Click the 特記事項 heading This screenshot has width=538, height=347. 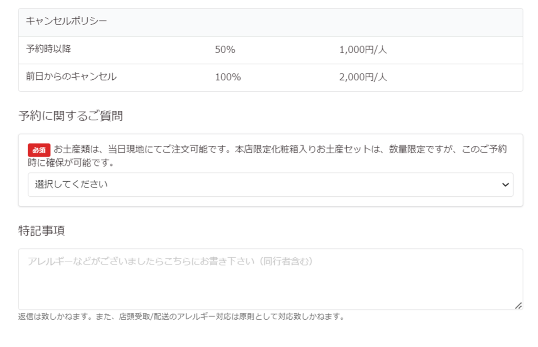click(42, 231)
